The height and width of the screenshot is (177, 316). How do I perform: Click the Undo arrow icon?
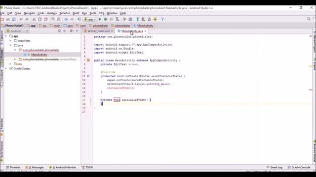click(21, 19)
